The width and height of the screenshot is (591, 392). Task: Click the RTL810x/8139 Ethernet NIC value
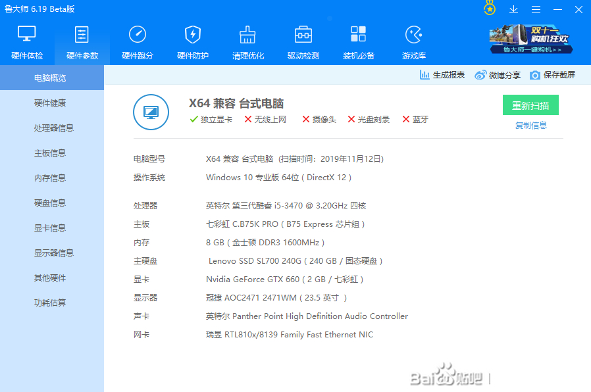point(290,335)
